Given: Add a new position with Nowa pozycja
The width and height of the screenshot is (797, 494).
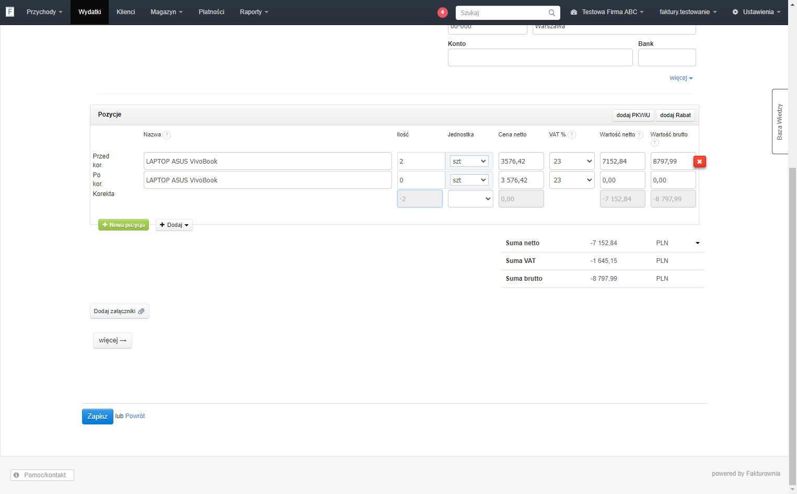Looking at the screenshot, I should click(x=123, y=225).
